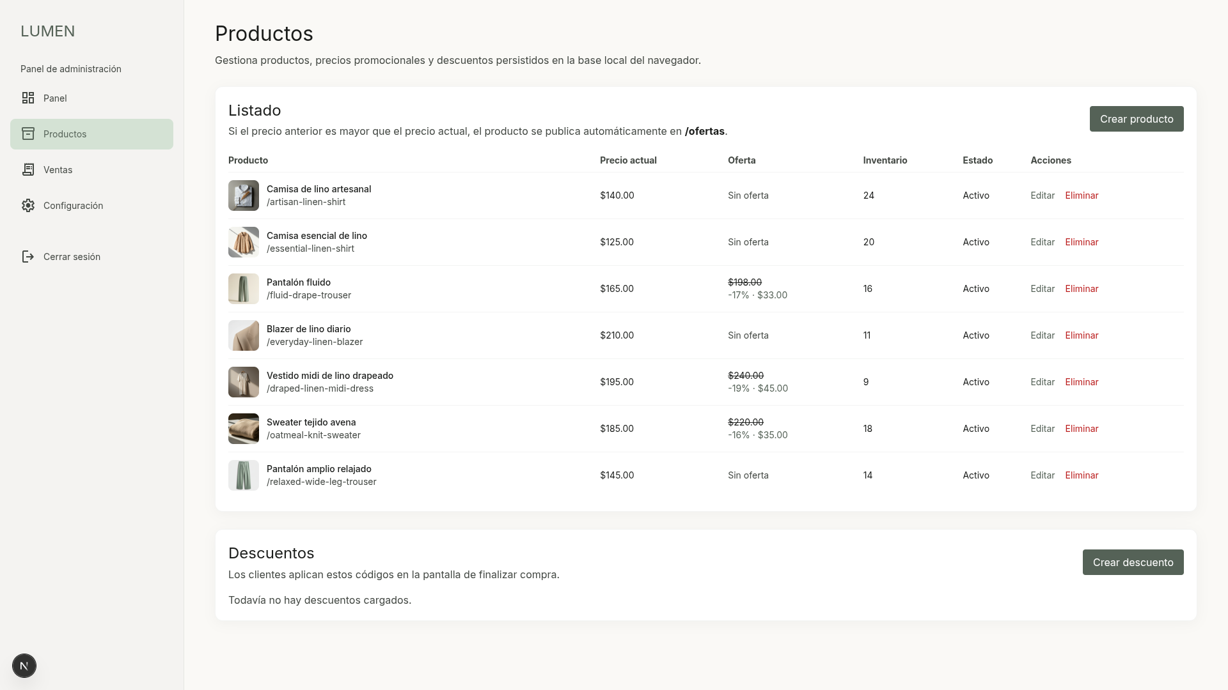Click the Panel dashboard icon in sidebar
Image resolution: width=1228 pixels, height=690 pixels.
pyautogui.click(x=28, y=98)
